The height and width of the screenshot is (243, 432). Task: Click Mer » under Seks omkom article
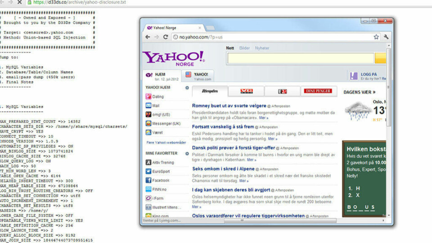click(x=244, y=181)
